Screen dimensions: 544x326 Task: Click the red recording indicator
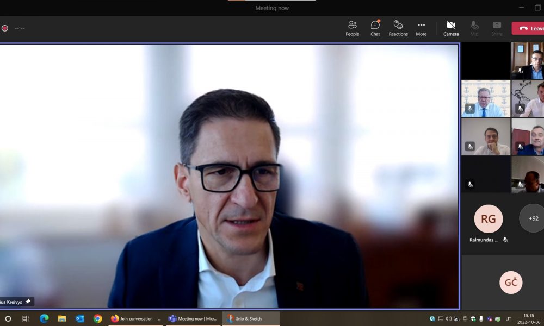tap(5, 28)
